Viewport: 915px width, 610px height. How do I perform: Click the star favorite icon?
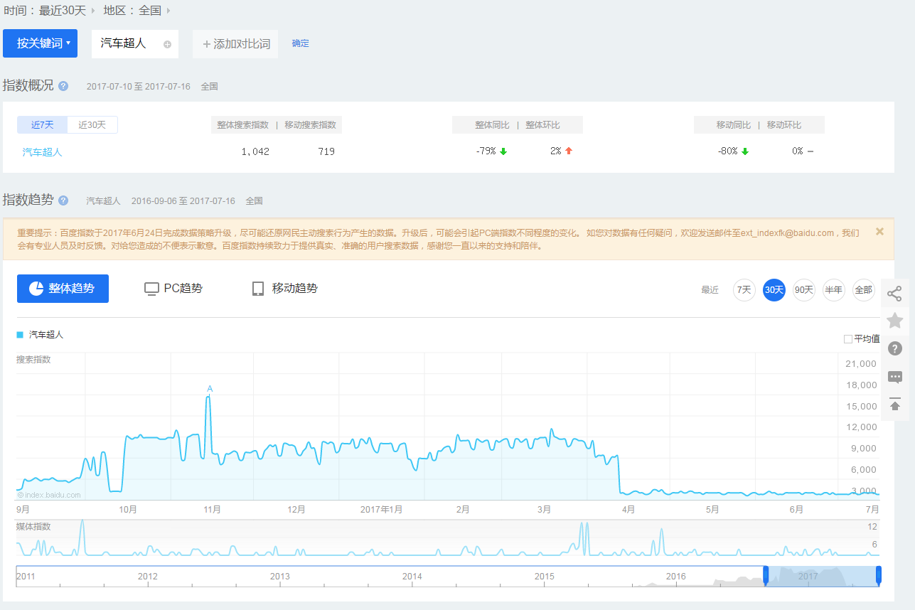[x=894, y=321]
